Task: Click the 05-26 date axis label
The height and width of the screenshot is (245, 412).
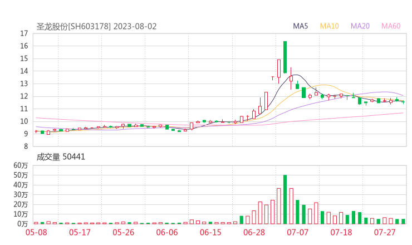Action: [124, 232]
